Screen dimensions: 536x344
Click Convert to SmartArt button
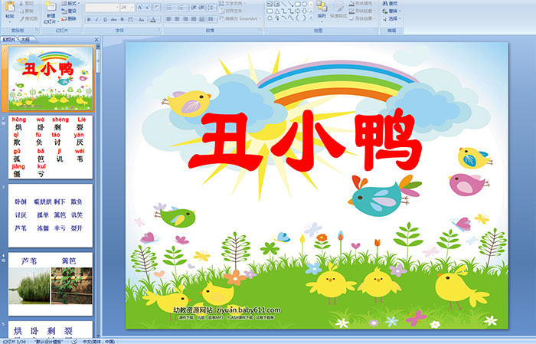[240, 18]
